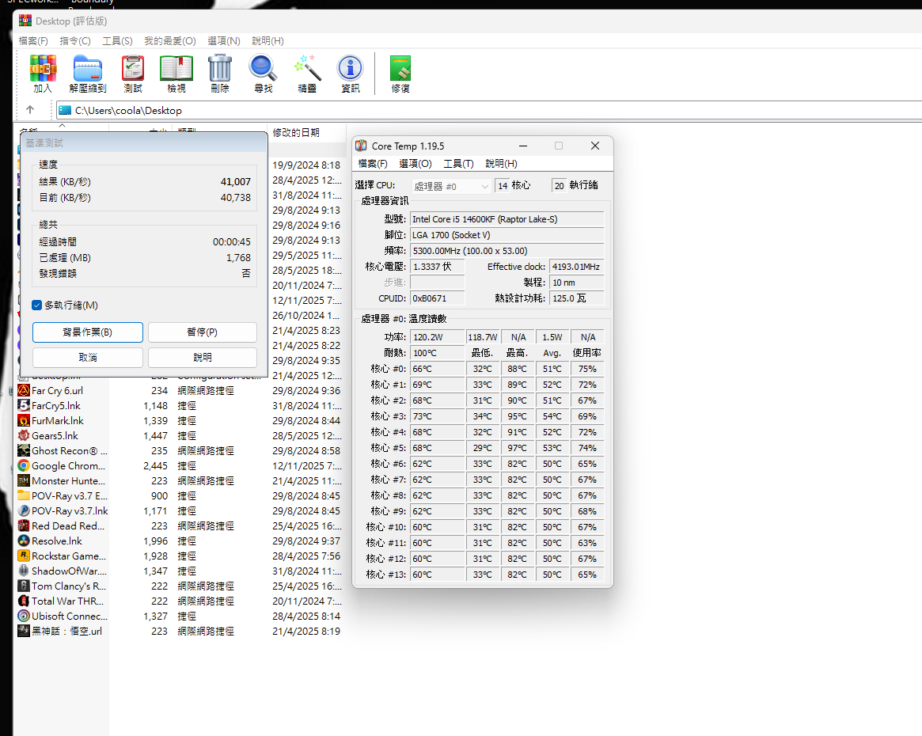The width and height of the screenshot is (922, 736).
Task: Click the Background (背景作業) button
Action: (x=88, y=332)
